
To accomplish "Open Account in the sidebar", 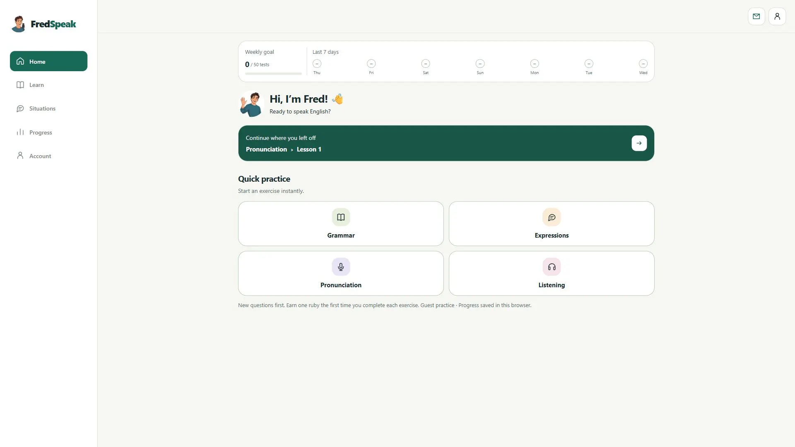I will pos(48,156).
